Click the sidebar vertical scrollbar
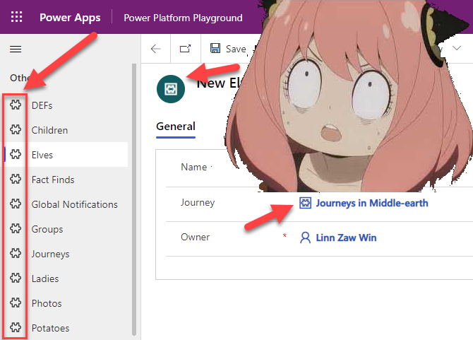Image resolution: width=473 pixels, height=340 pixels. pos(134,199)
